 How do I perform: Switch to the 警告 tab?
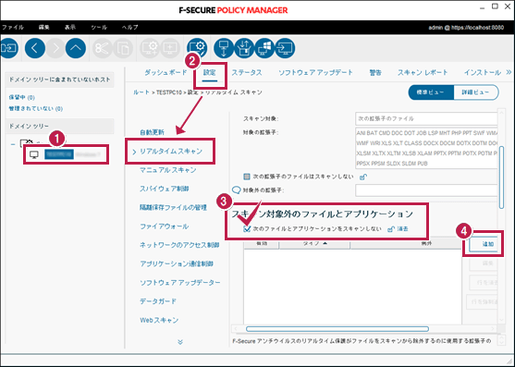(x=375, y=72)
